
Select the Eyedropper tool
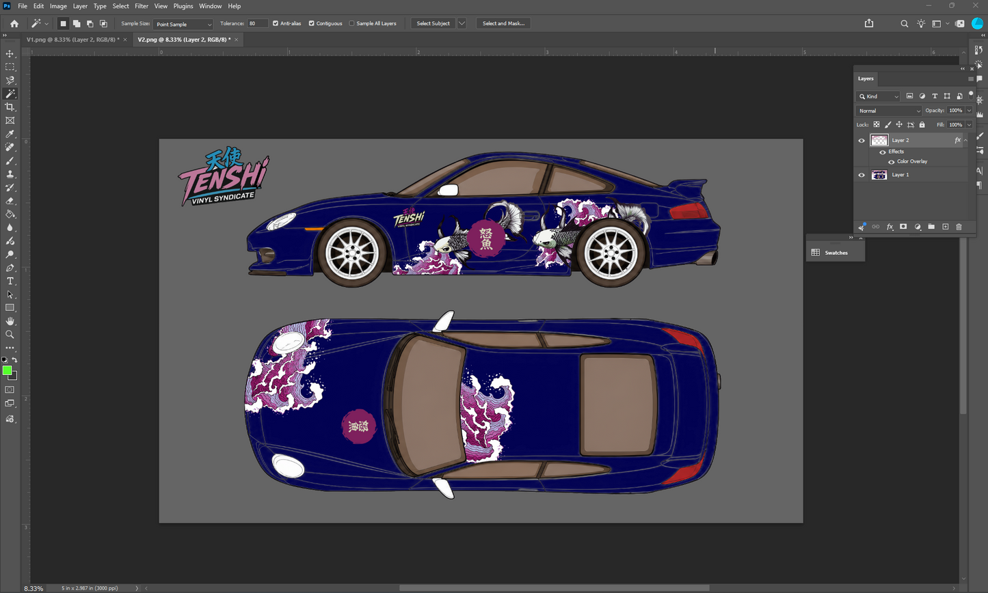click(x=10, y=134)
